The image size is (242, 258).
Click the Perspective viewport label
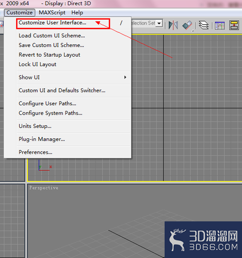tap(44, 188)
